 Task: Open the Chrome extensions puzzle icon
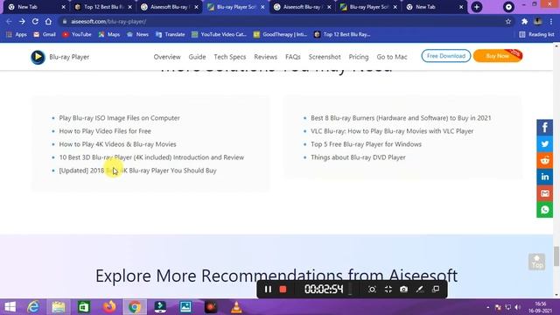[x=524, y=21]
